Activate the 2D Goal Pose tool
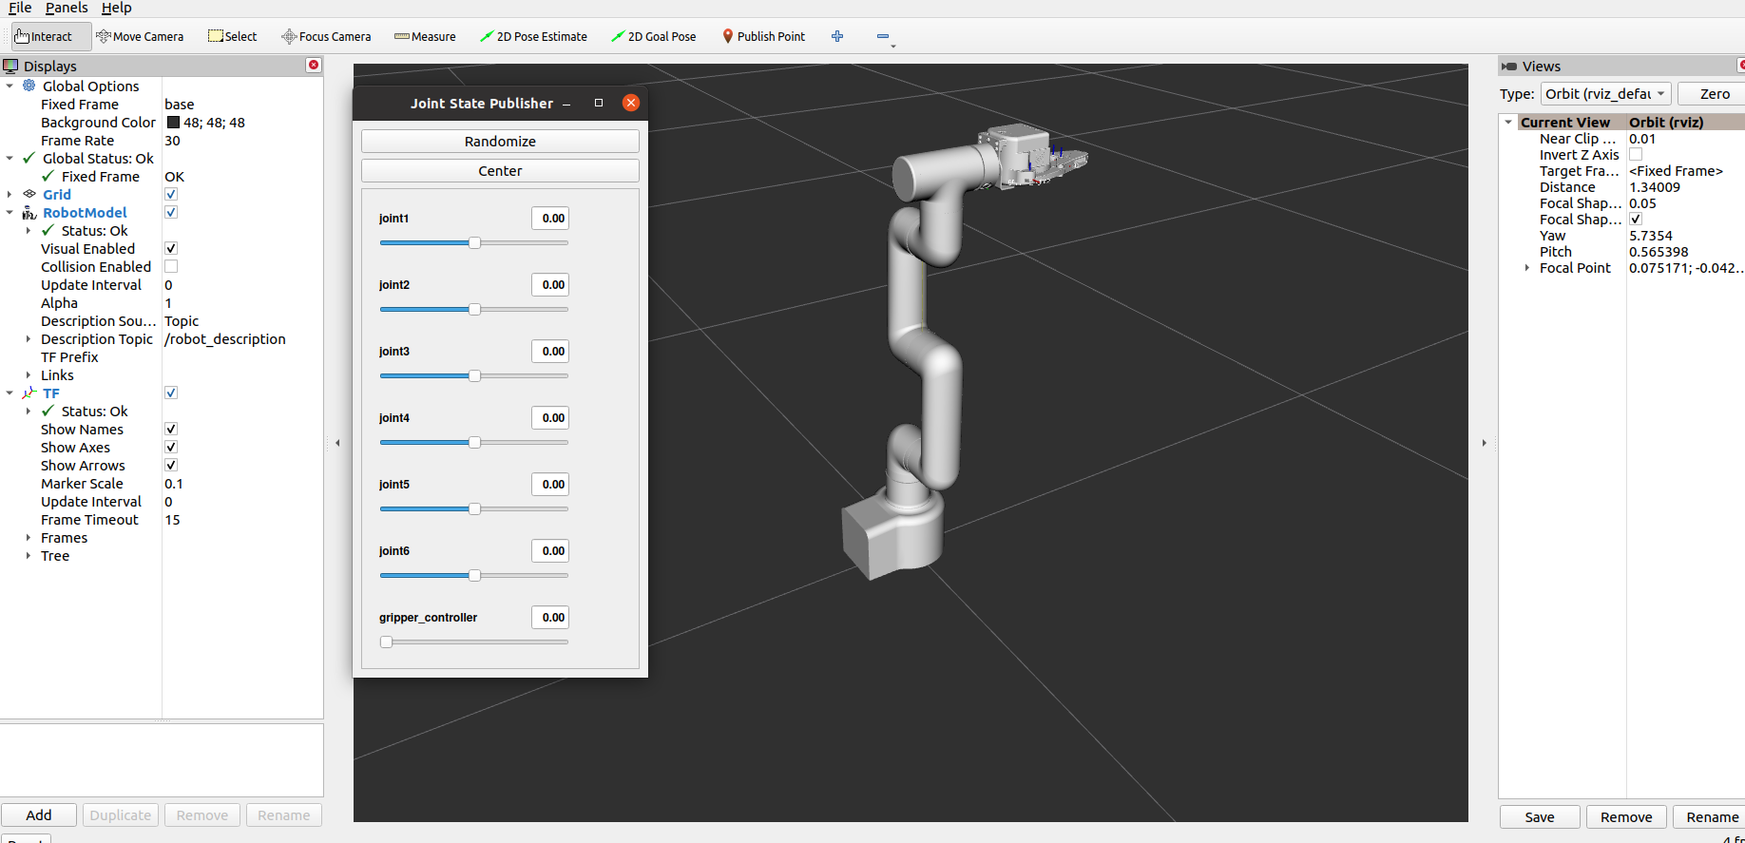 point(653,37)
